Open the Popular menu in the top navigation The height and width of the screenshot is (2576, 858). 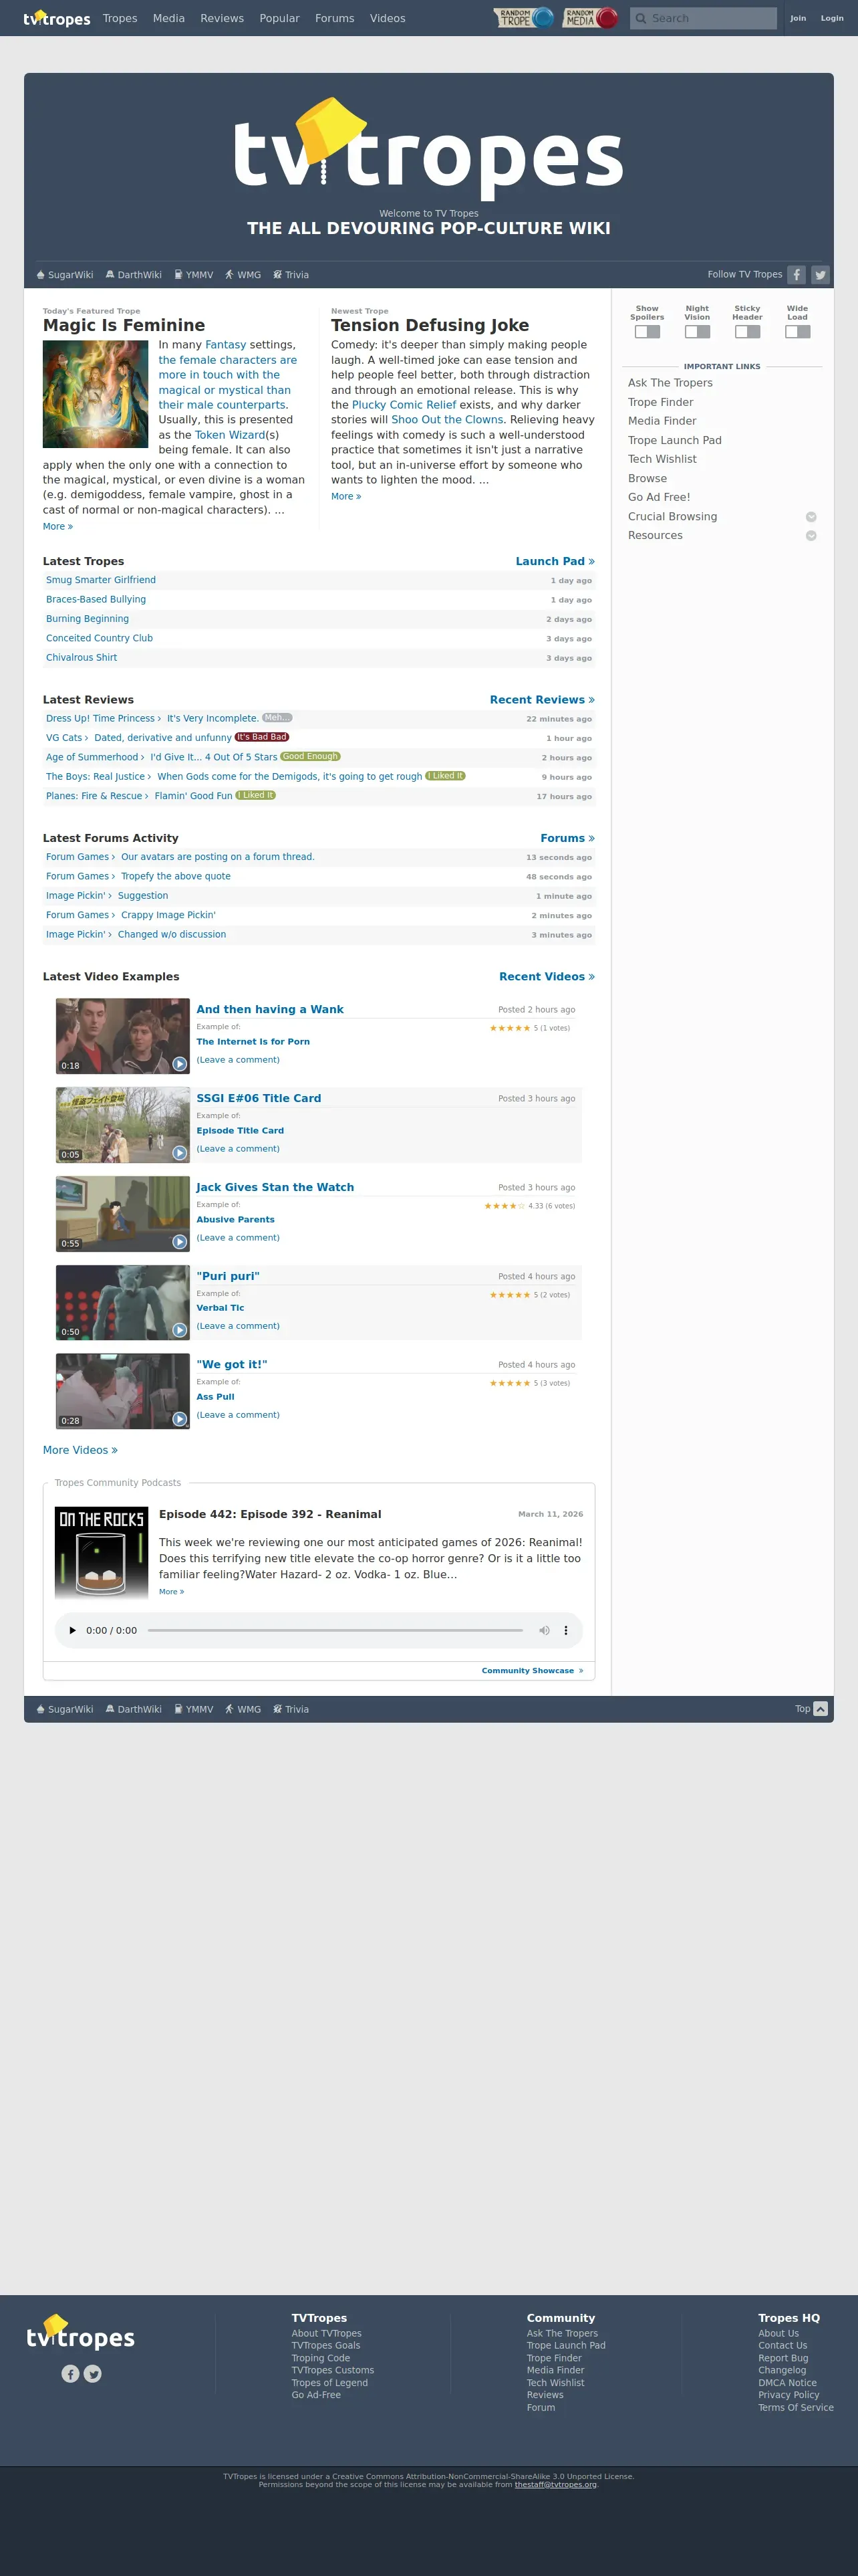[280, 18]
